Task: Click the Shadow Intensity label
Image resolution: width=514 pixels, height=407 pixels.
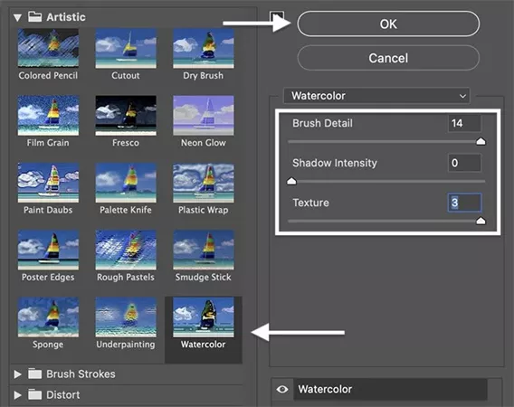Action: click(335, 163)
